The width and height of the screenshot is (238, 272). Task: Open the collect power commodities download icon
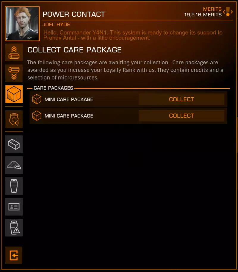(x=14, y=74)
